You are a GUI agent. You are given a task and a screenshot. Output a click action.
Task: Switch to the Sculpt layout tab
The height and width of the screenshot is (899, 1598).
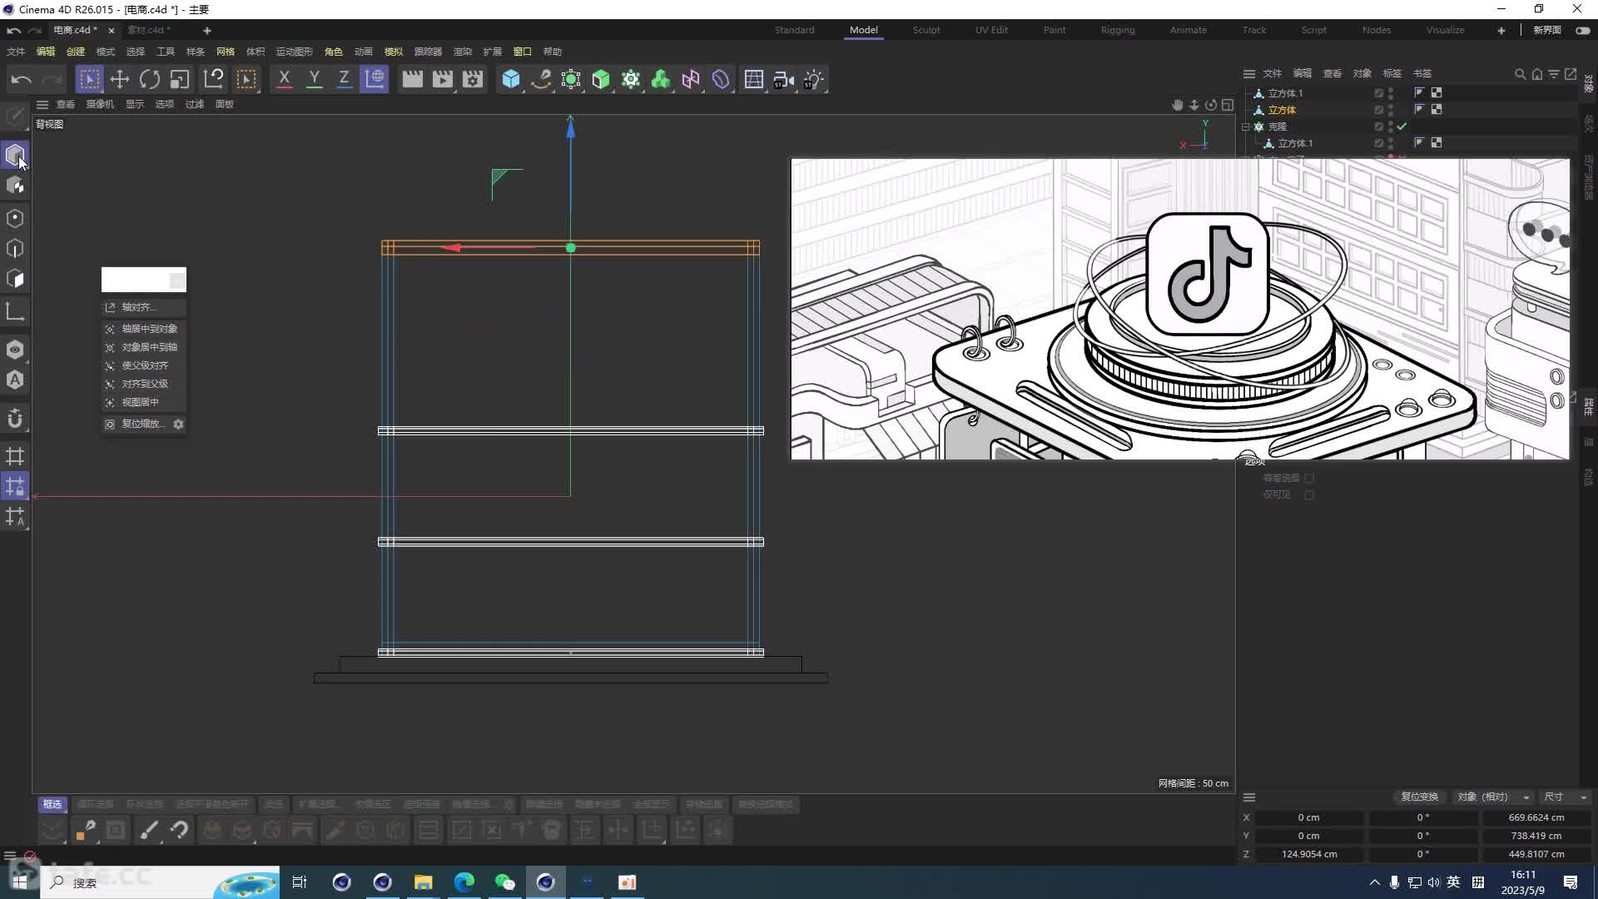pyautogui.click(x=926, y=30)
